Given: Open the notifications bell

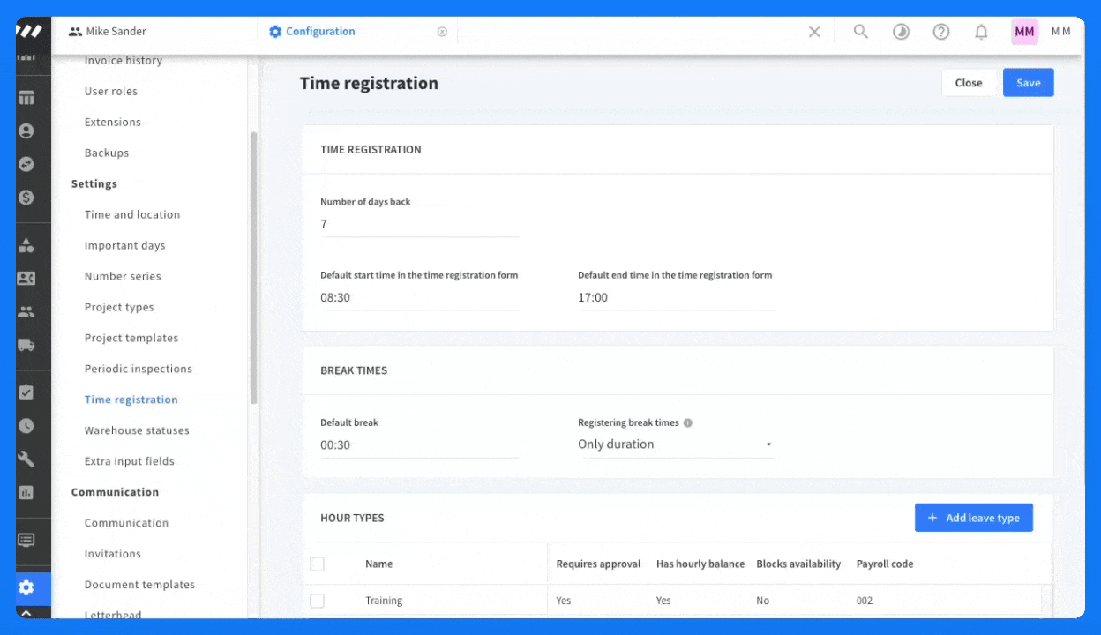Looking at the screenshot, I should pyautogui.click(x=981, y=32).
